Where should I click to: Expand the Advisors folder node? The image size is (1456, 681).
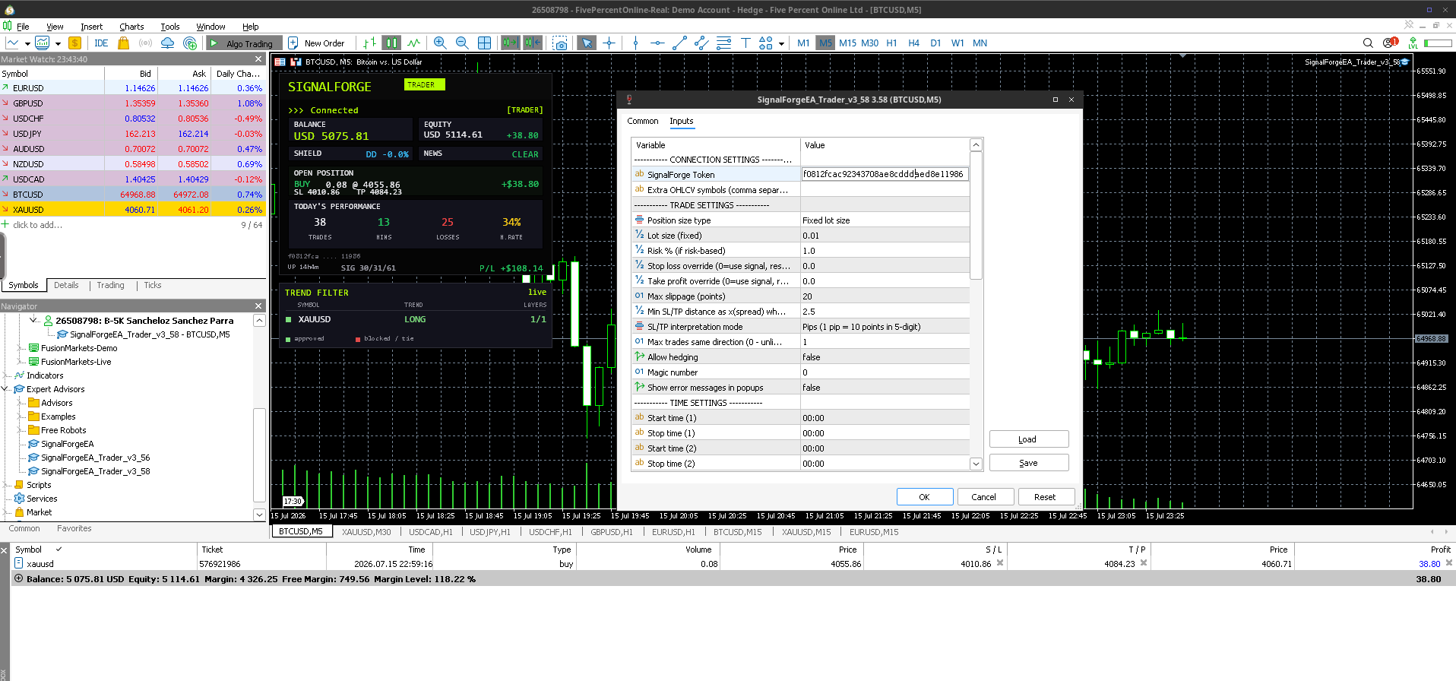point(21,403)
